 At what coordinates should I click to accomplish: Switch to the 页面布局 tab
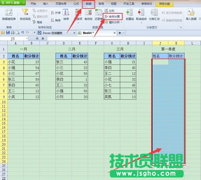pos(61,4)
